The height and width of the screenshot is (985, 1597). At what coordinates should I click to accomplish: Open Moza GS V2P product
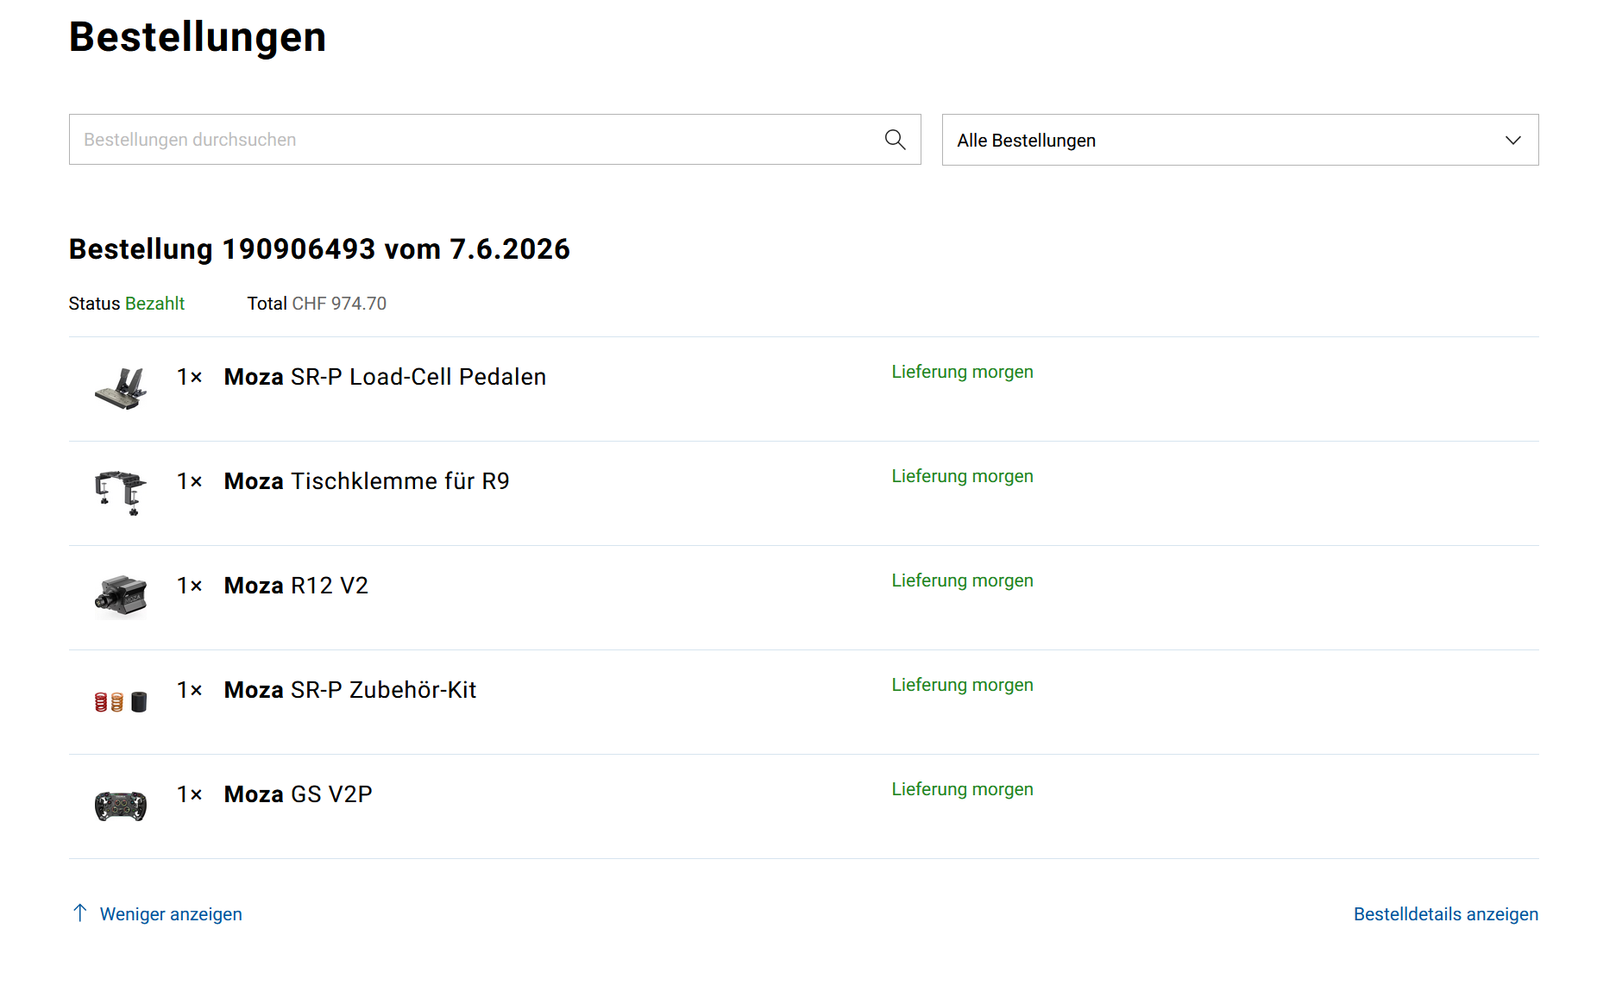[x=299, y=794]
